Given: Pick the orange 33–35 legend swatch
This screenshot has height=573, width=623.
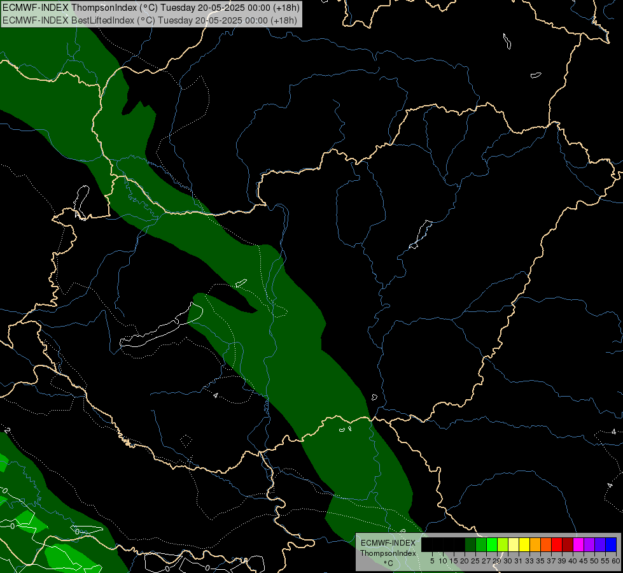Looking at the screenshot, I should [x=535, y=544].
